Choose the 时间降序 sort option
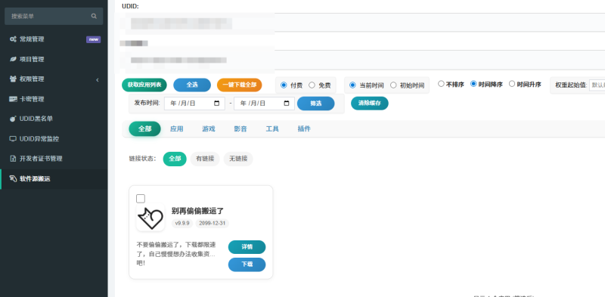 coord(473,84)
